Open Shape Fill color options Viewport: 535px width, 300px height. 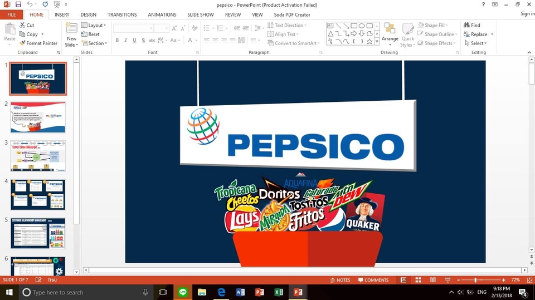tap(432, 25)
